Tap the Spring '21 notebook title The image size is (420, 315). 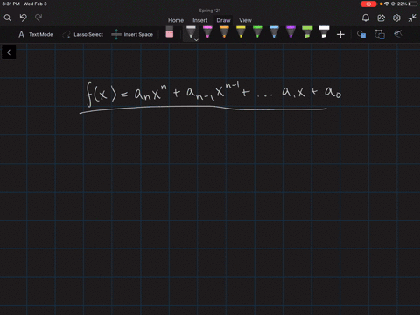click(x=210, y=10)
